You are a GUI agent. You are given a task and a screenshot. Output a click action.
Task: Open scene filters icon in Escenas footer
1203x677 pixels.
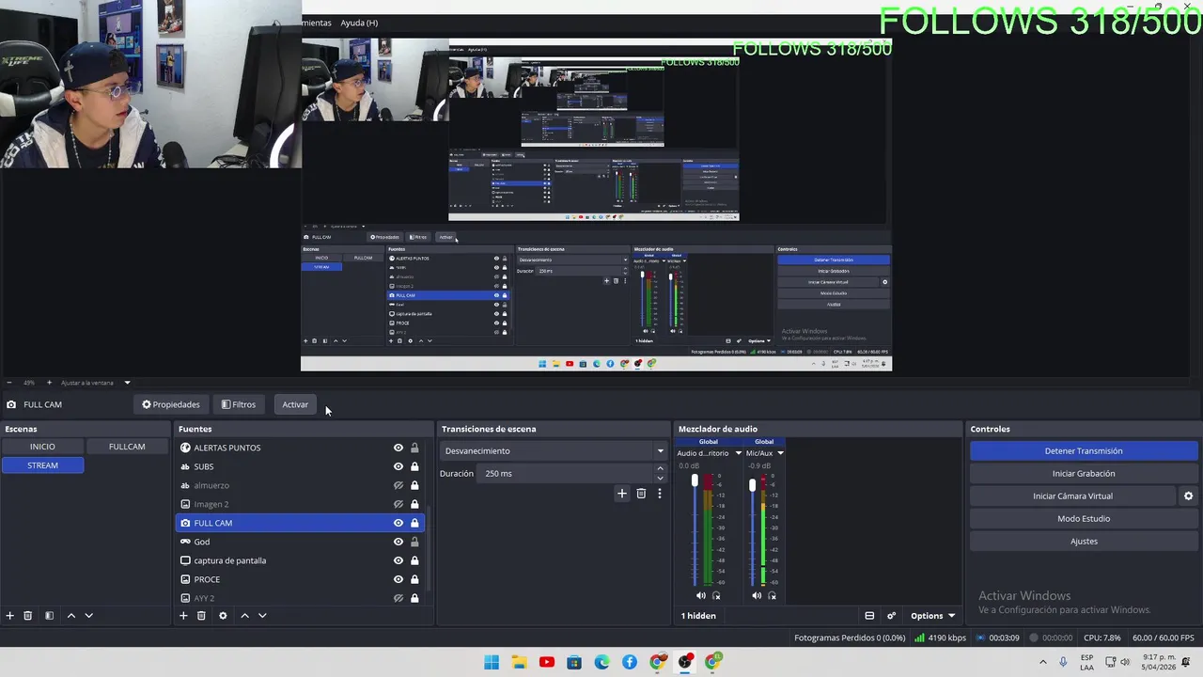coord(49,616)
